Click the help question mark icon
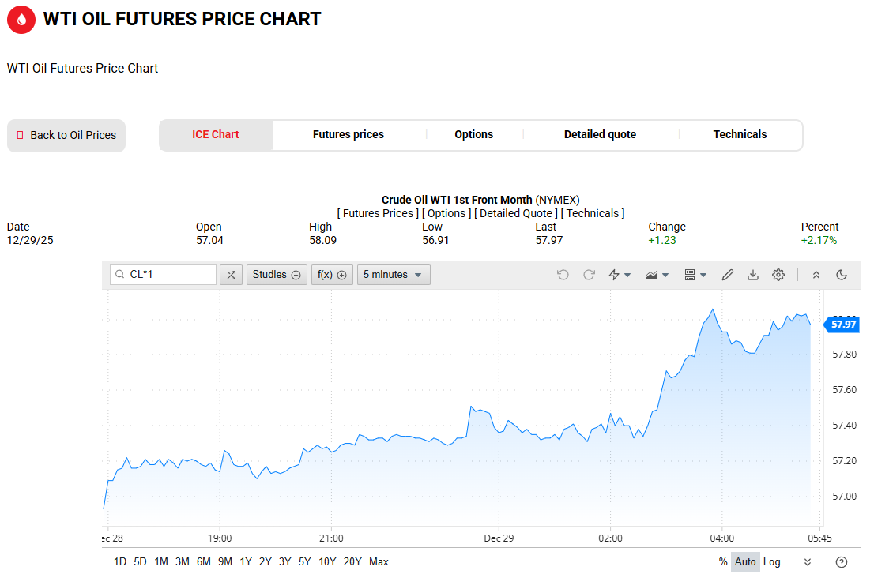 point(842,561)
